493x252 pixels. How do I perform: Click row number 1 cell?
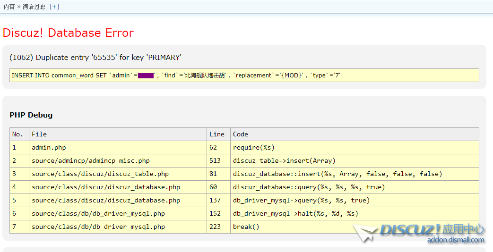tap(19, 148)
